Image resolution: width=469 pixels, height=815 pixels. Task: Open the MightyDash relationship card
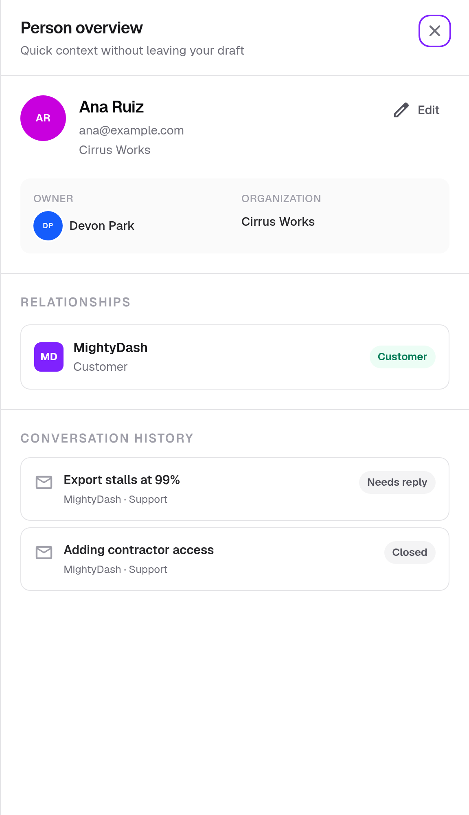tap(235, 357)
